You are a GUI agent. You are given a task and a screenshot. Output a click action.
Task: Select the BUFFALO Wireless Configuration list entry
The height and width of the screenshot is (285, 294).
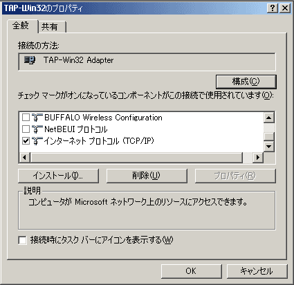coord(103,118)
